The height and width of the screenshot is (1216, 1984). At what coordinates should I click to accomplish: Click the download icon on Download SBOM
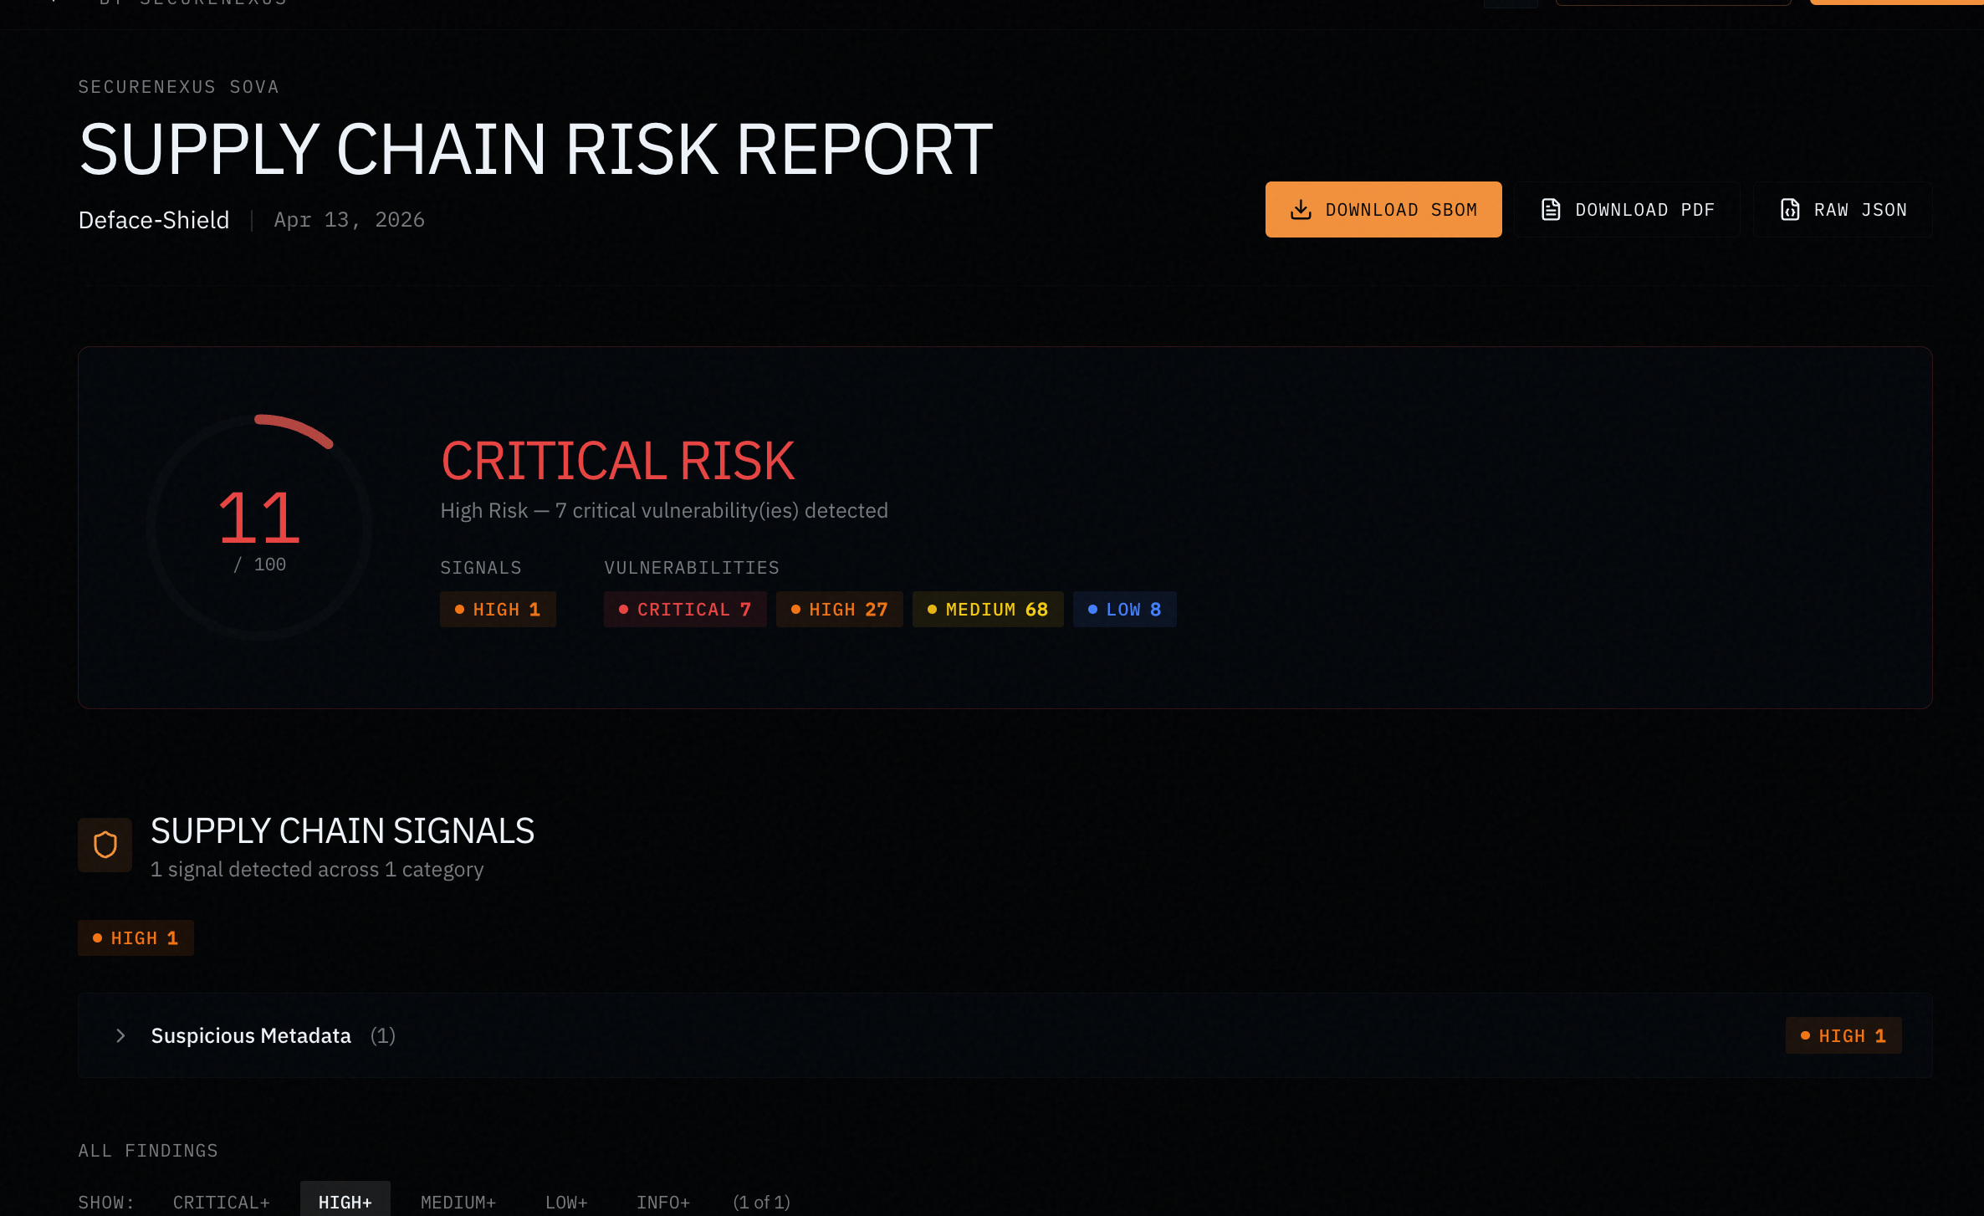click(1301, 210)
